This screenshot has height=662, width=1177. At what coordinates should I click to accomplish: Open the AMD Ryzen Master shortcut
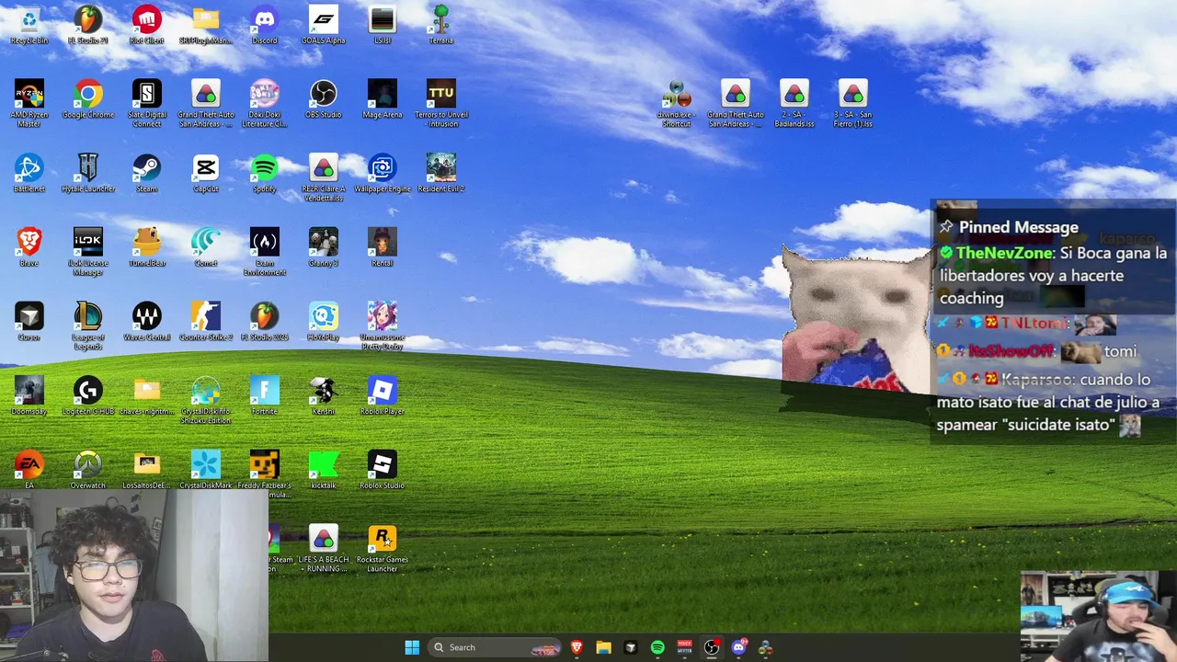(29, 103)
